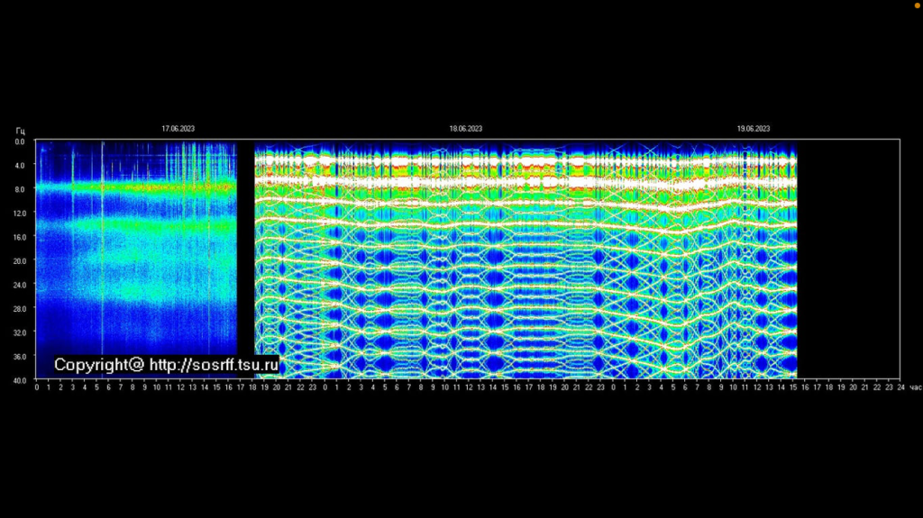Click the 8.0 Hz frequency axis tick

(20, 189)
